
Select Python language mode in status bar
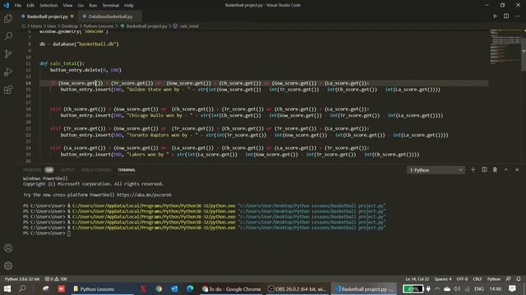(494, 279)
